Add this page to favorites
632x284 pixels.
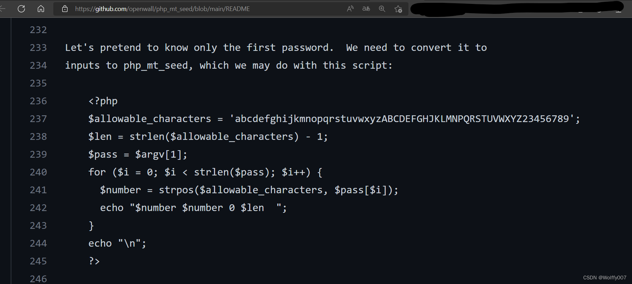click(398, 9)
